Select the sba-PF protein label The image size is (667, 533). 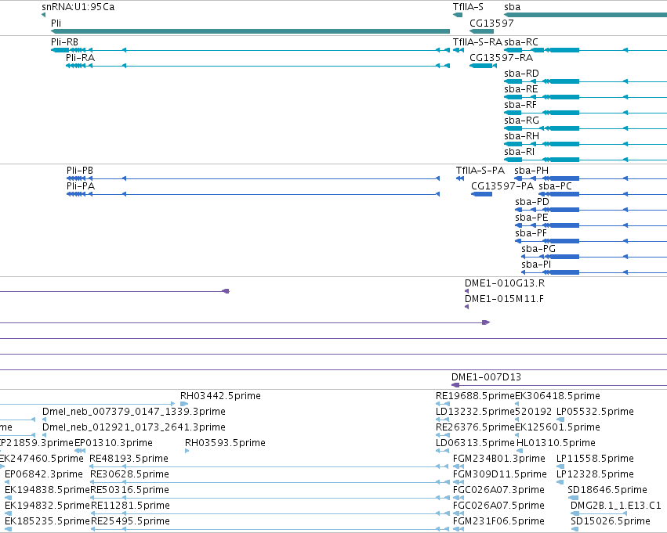tap(531, 233)
